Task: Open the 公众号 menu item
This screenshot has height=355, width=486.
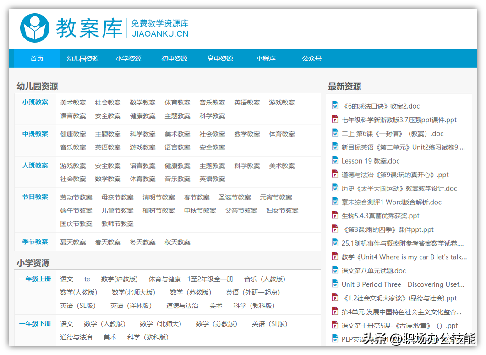Action: 311,59
